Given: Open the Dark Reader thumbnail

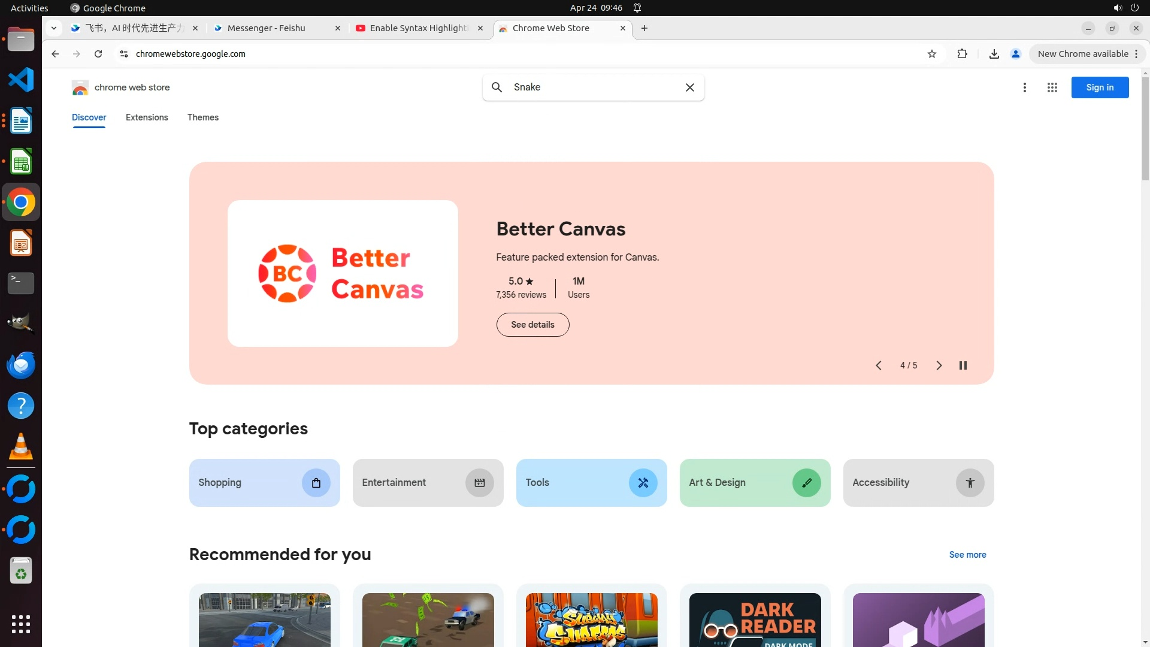Looking at the screenshot, I should coord(755,619).
